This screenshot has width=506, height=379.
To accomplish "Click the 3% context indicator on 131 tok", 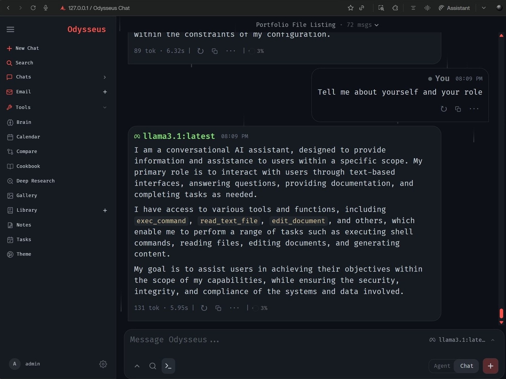I will pyautogui.click(x=260, y=308).
